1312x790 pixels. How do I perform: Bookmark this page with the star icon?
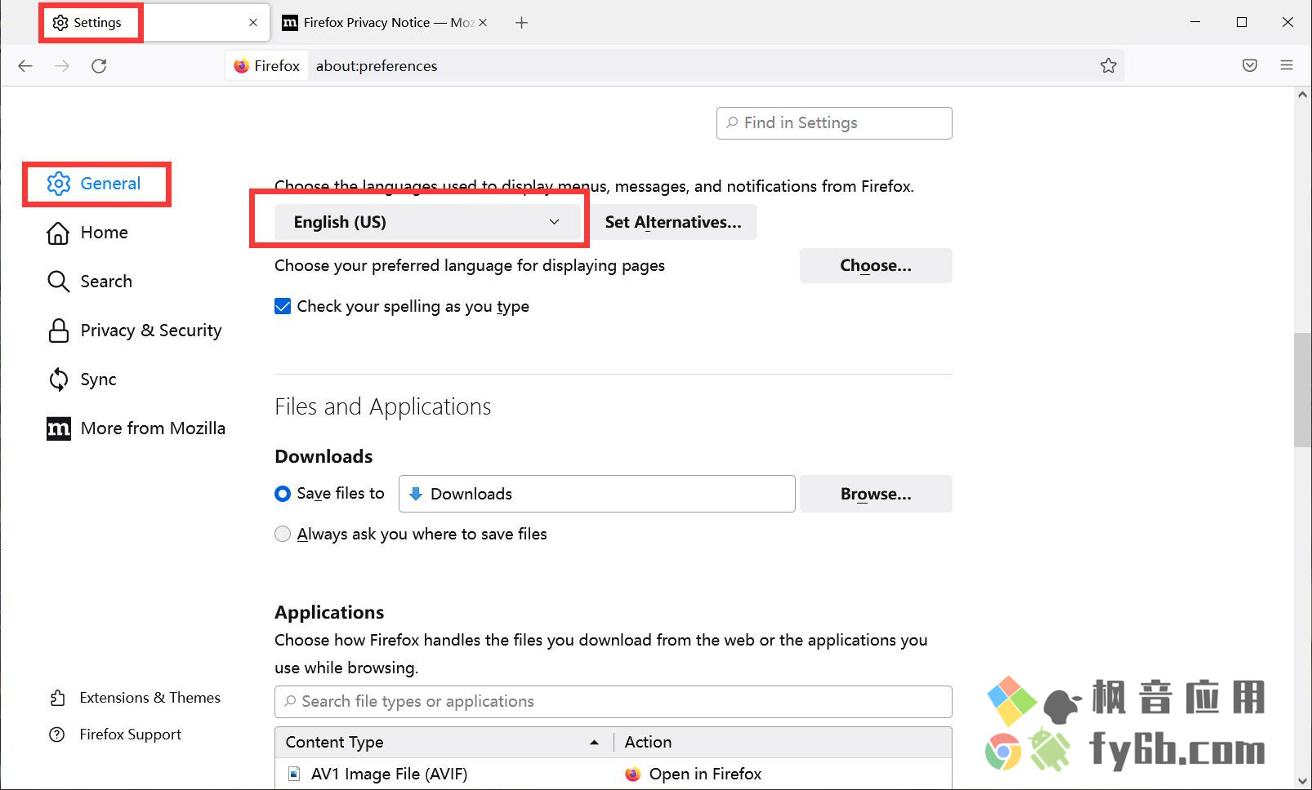[x=1108, y=66]
